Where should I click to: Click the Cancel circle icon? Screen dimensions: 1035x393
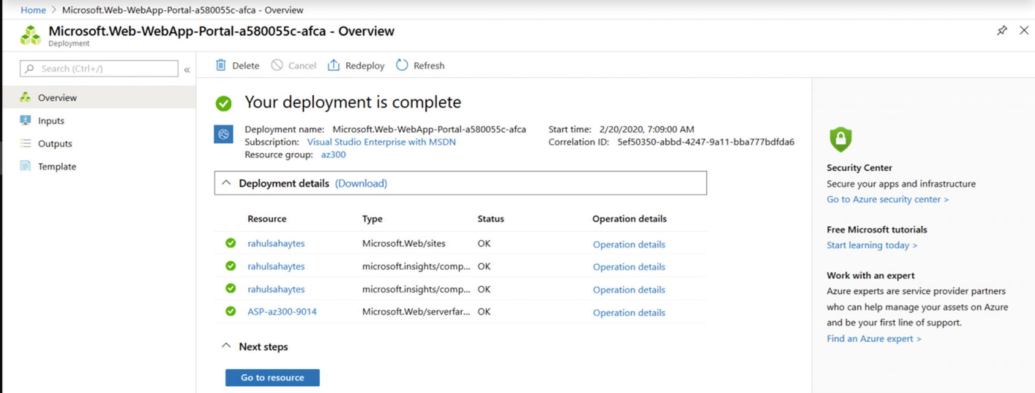(x=277, y=65)
